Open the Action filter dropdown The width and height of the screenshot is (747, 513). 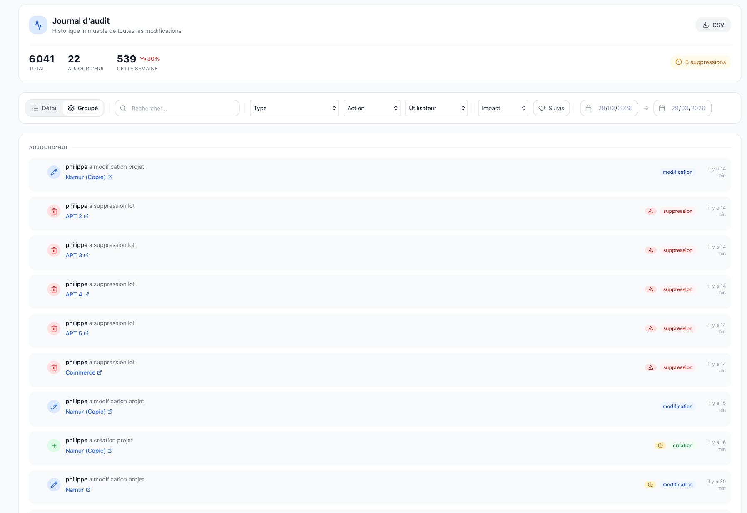[x=371, y=108]
